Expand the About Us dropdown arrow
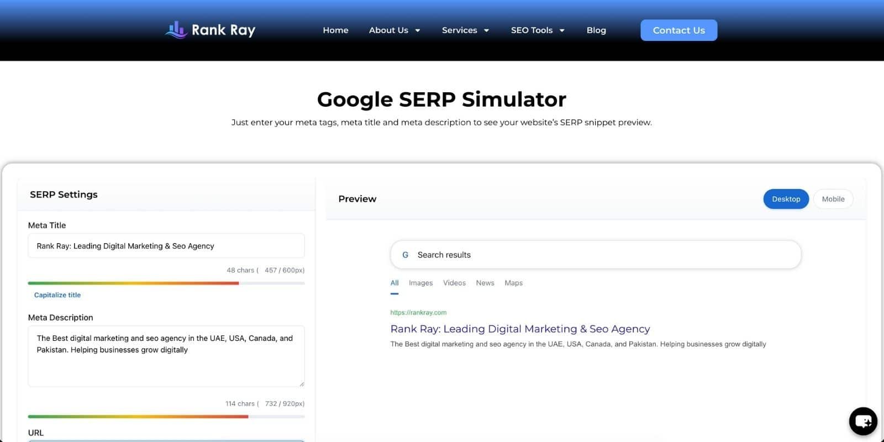The height and width of the screenshot is (442, 884). [418, 30]
